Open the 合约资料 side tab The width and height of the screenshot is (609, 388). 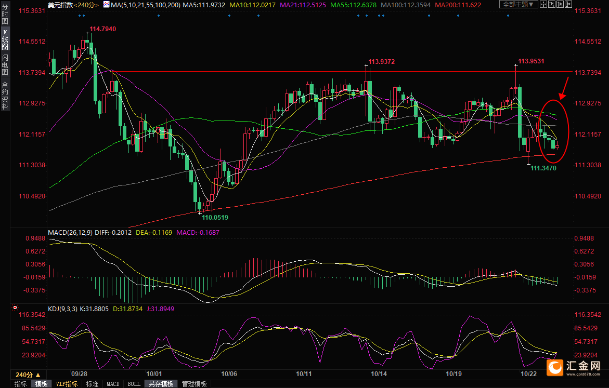pos(5,96)
